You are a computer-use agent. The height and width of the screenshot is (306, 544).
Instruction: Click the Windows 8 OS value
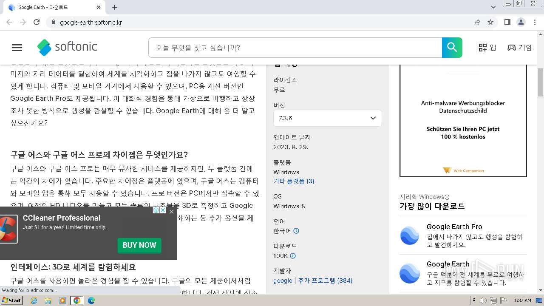click(x=289, y=206)
